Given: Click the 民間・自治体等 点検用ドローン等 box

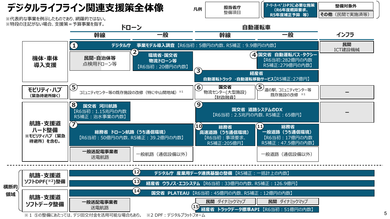Looking at the screenshot, I should coord(100,61).
